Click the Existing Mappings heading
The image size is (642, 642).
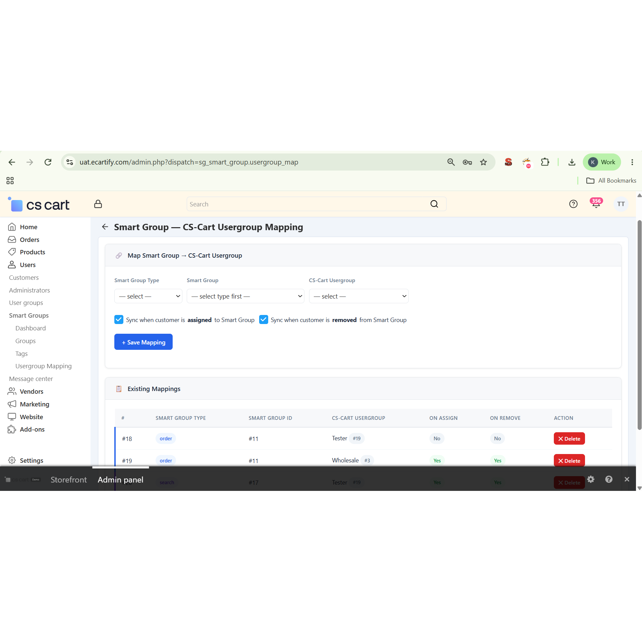(x=154, y=389)
